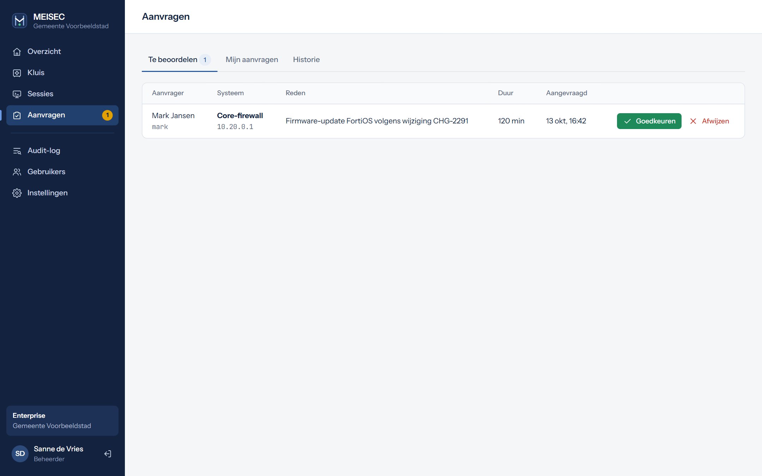
Task: Open the Historie tab
Action: pos(306,60)
